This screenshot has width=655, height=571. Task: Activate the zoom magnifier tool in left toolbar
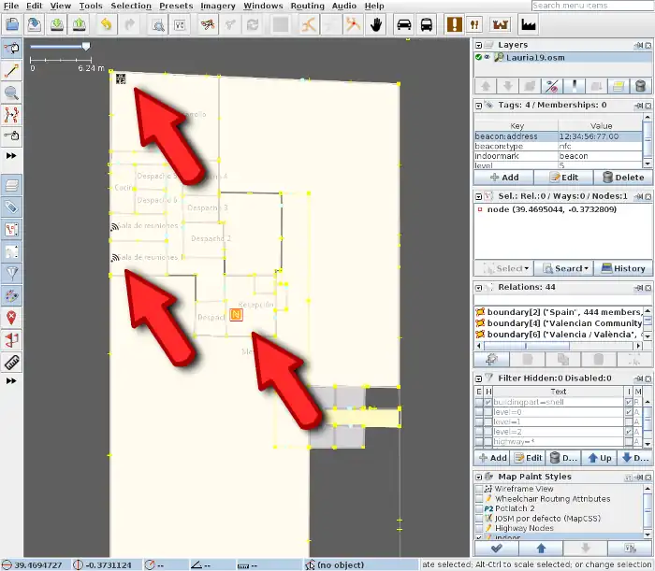(12, 93)
